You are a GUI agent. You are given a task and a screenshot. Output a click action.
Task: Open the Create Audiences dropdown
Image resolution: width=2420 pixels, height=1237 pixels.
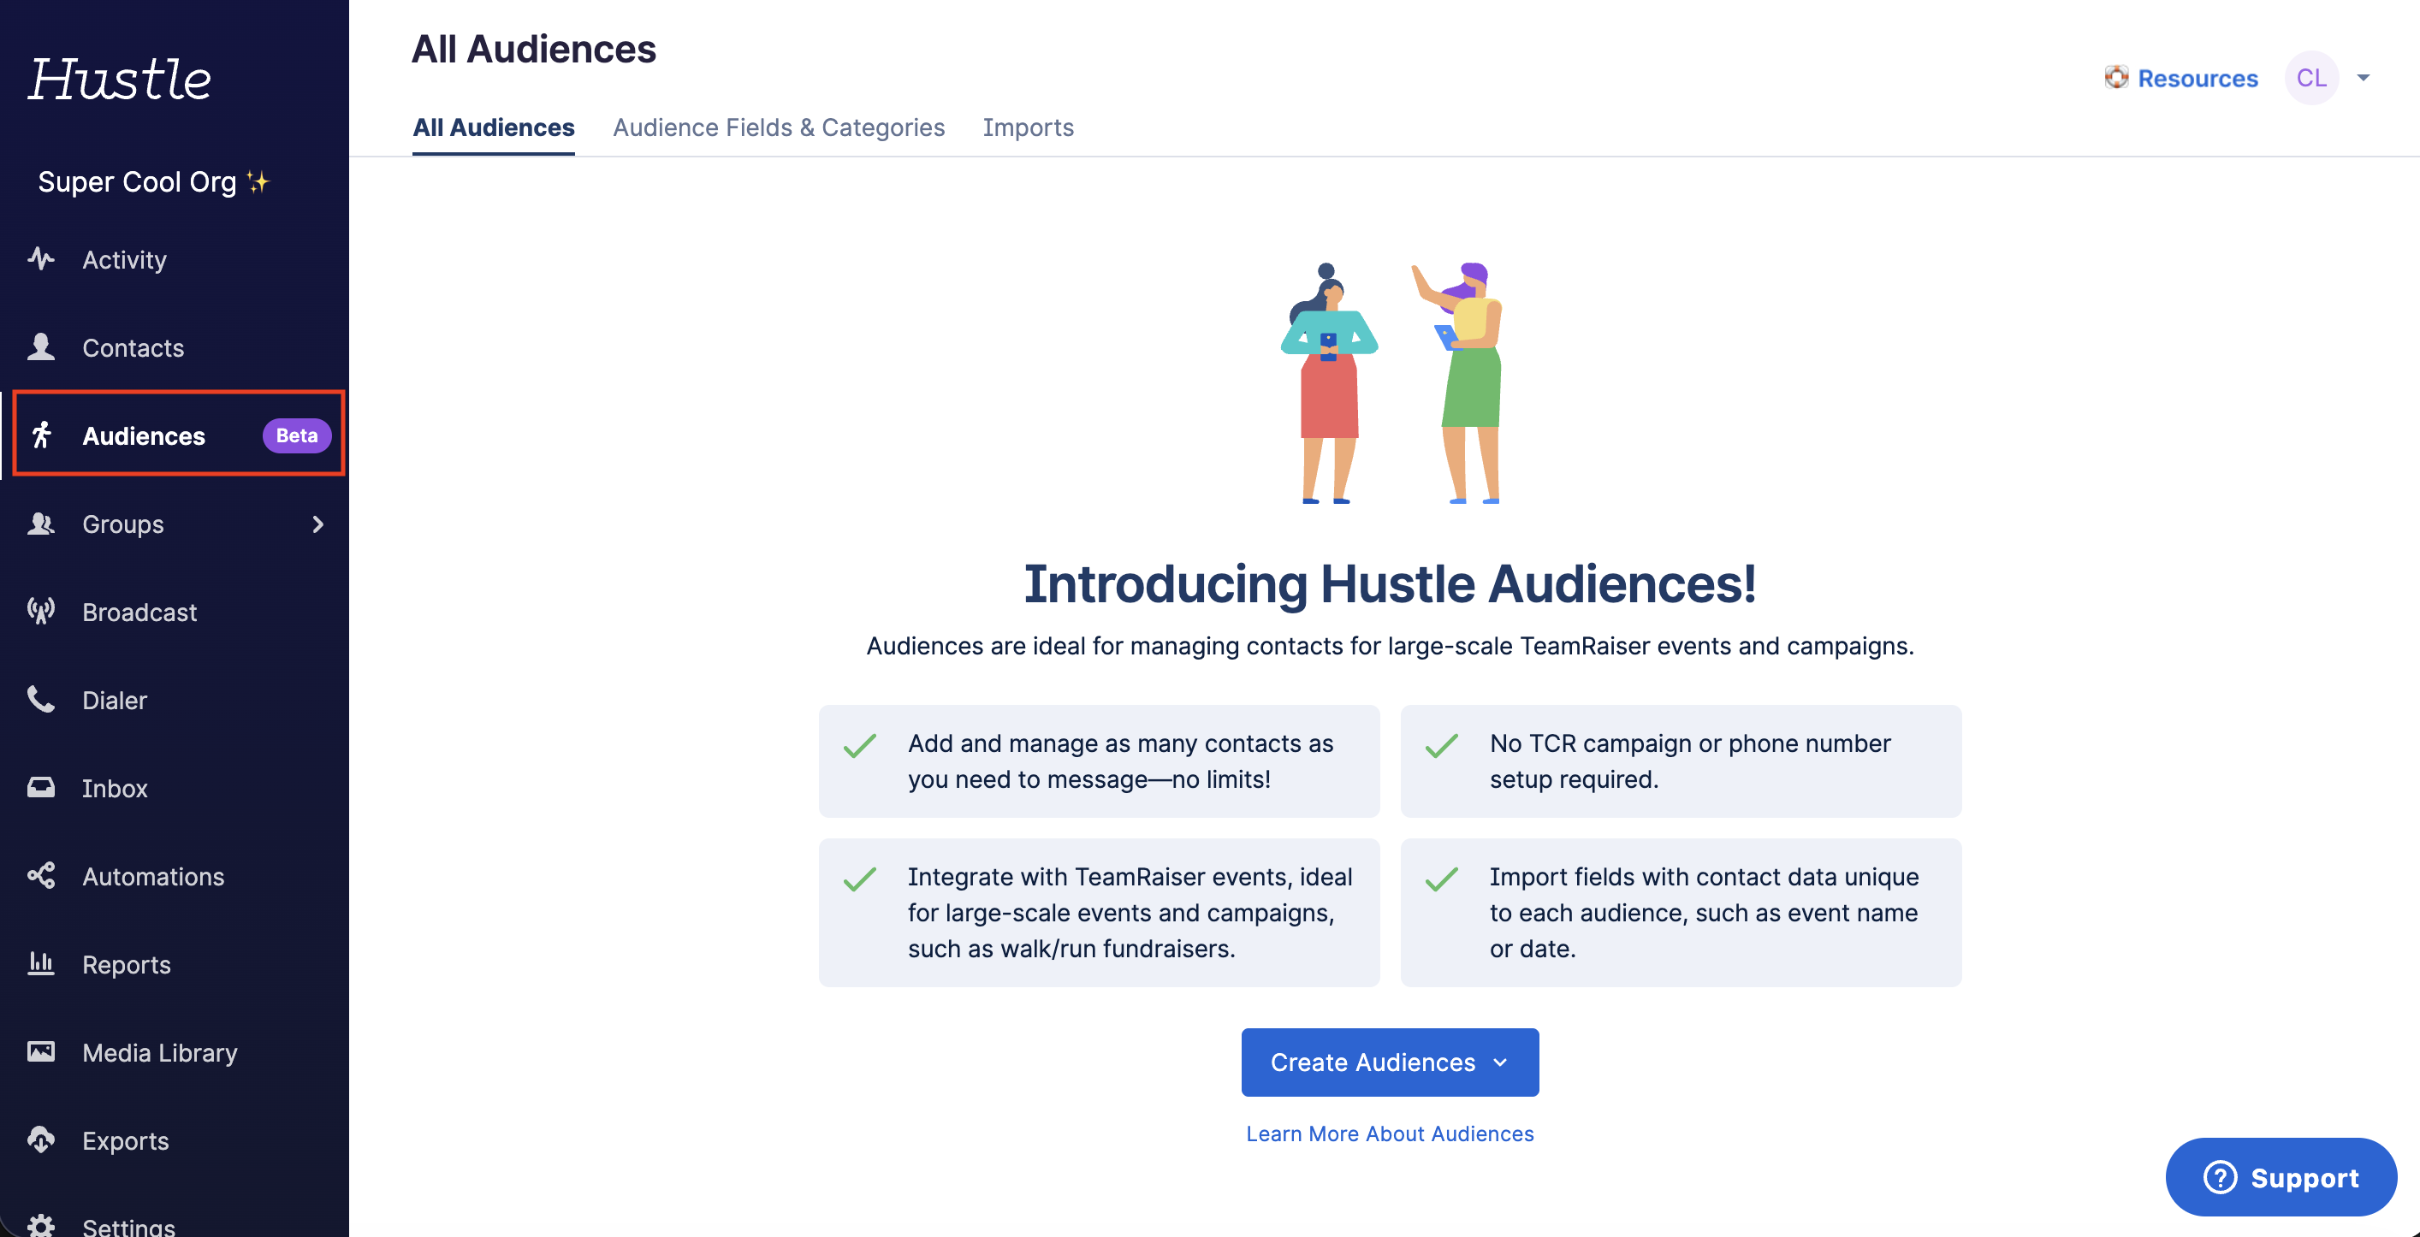[1390, 1062]
